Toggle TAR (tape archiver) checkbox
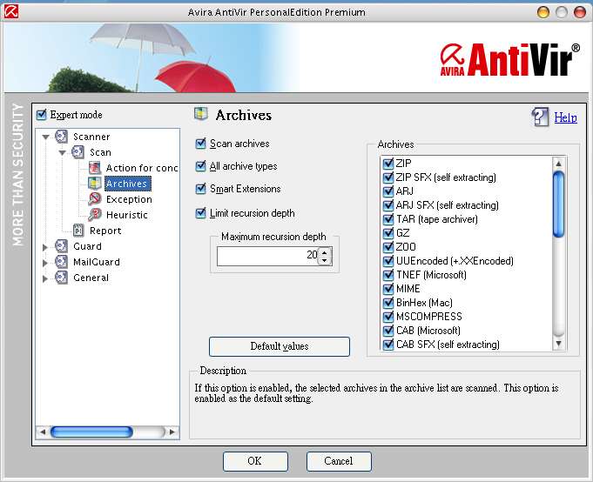This screenshot has height=482, width=593. (x=388, y=219)
